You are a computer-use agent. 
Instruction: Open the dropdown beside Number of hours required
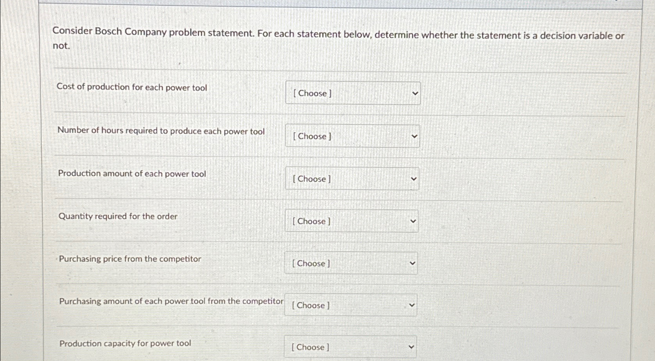[352, 136]
